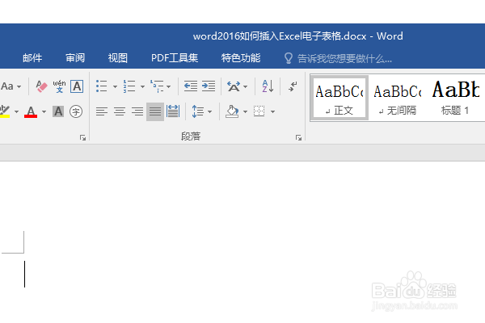Switch to the 视图 tab
485x323 pixels.
[x=117, y=58]
